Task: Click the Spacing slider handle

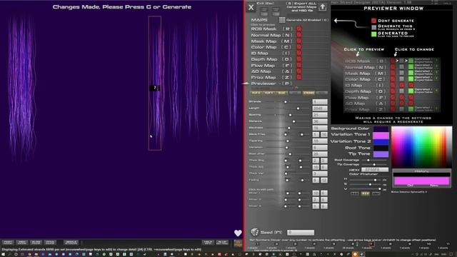Action: [x=290, y=115]
